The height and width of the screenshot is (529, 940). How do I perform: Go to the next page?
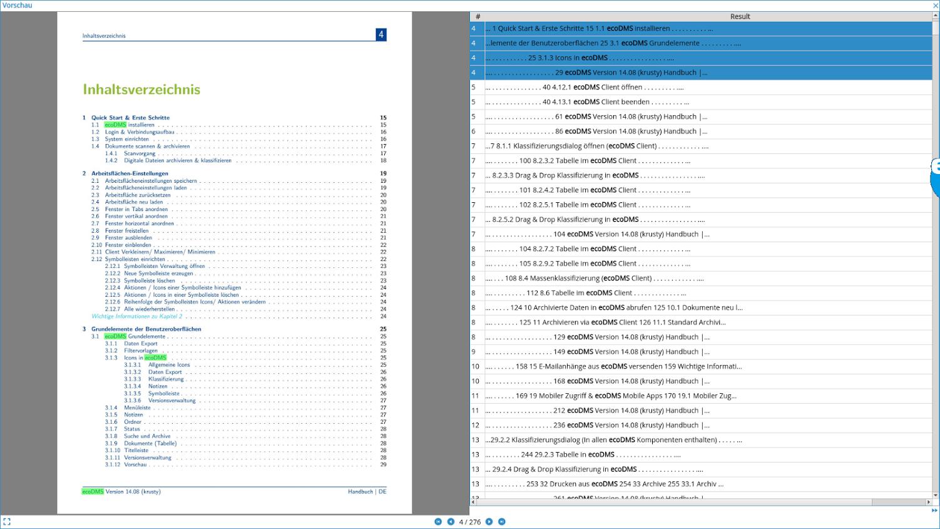(489, 521)
